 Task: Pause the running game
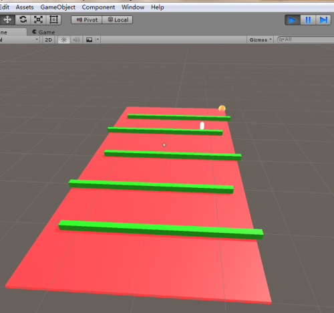[x=308, y=20]
